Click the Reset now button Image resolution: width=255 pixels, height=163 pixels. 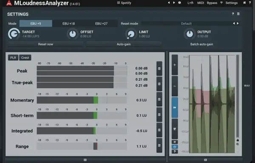pyautogui.click(x=45, y=44)
